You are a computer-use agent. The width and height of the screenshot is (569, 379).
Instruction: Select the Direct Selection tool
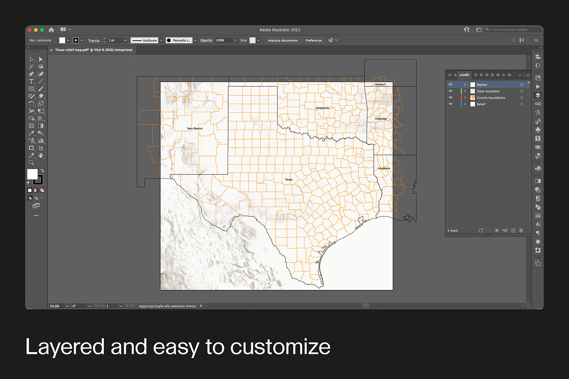coord(41,59)
